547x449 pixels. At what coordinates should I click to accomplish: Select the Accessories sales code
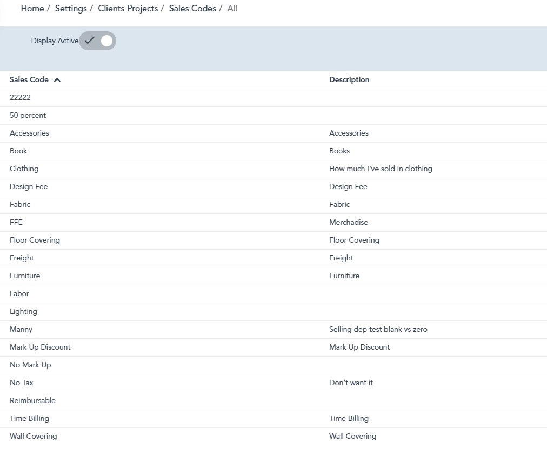[x=29, y=133]
